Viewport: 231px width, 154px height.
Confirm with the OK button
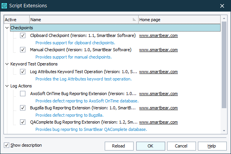150,146
